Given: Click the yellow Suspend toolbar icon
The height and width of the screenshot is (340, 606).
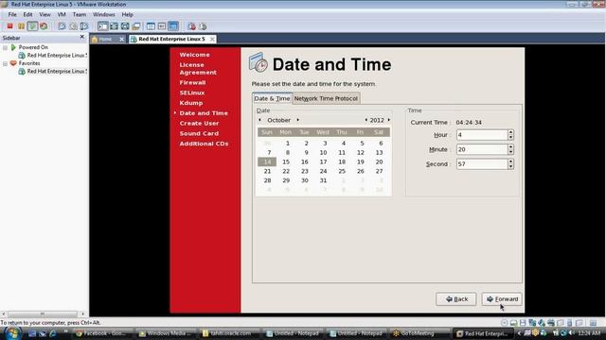Looking at the screenshot, I should tap(21, 26).
